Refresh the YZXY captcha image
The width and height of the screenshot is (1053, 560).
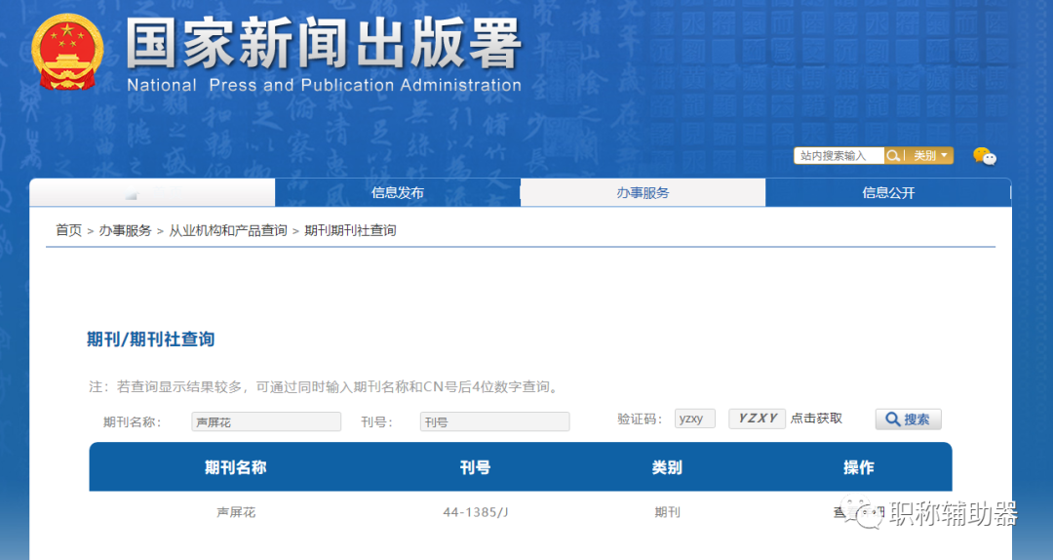coord(757,419)
